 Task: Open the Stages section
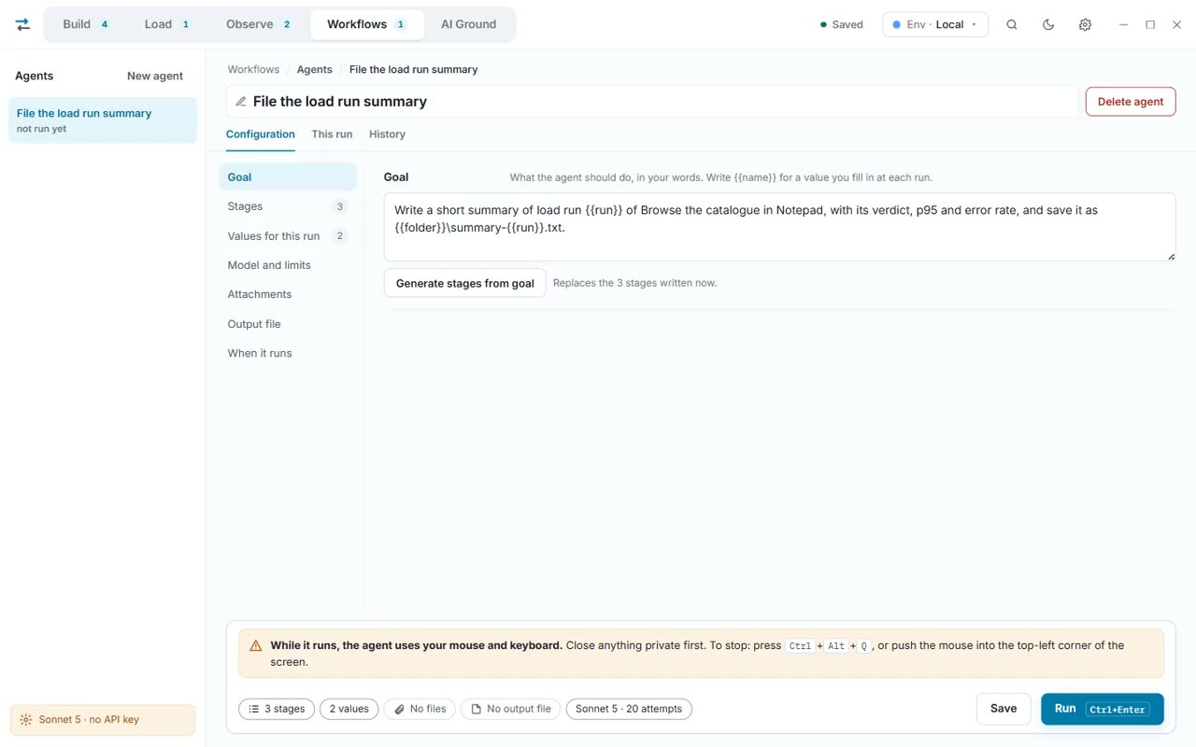click(x=288, y=206)
